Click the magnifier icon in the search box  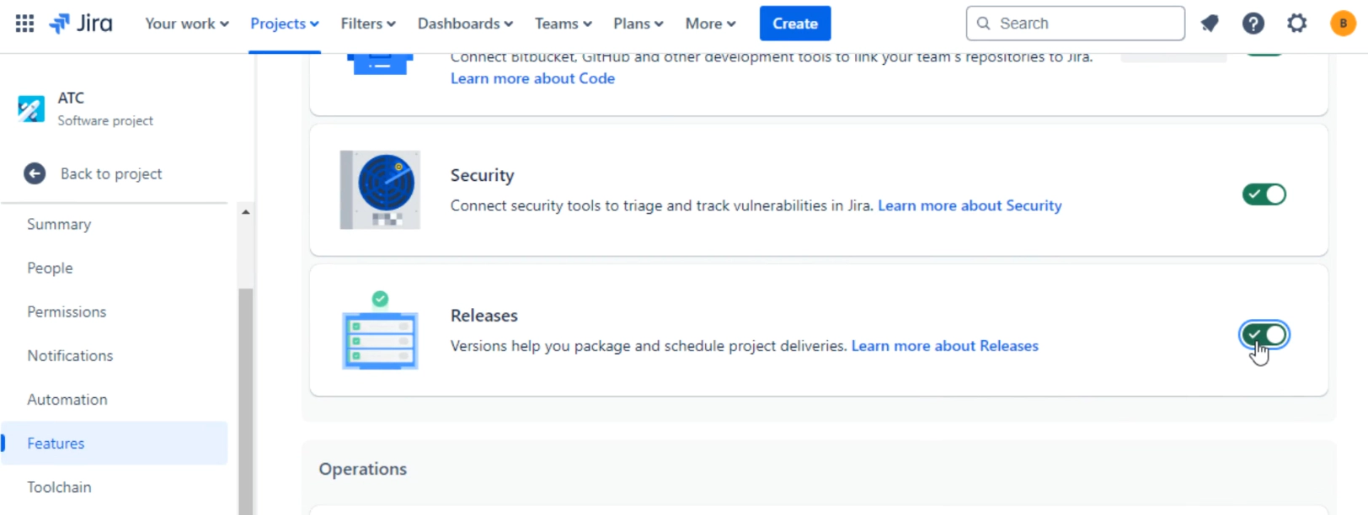tap(983, 24)
